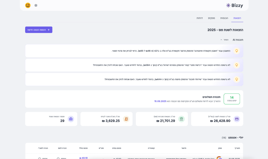Open the 42% communication bill insight card
Viewport: 268px width, 159px height.
coord(134,51)
